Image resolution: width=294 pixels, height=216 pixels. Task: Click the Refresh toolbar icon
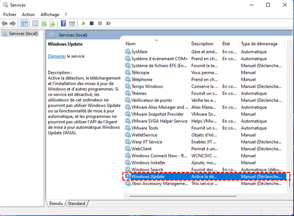click(x=44, y=24)
